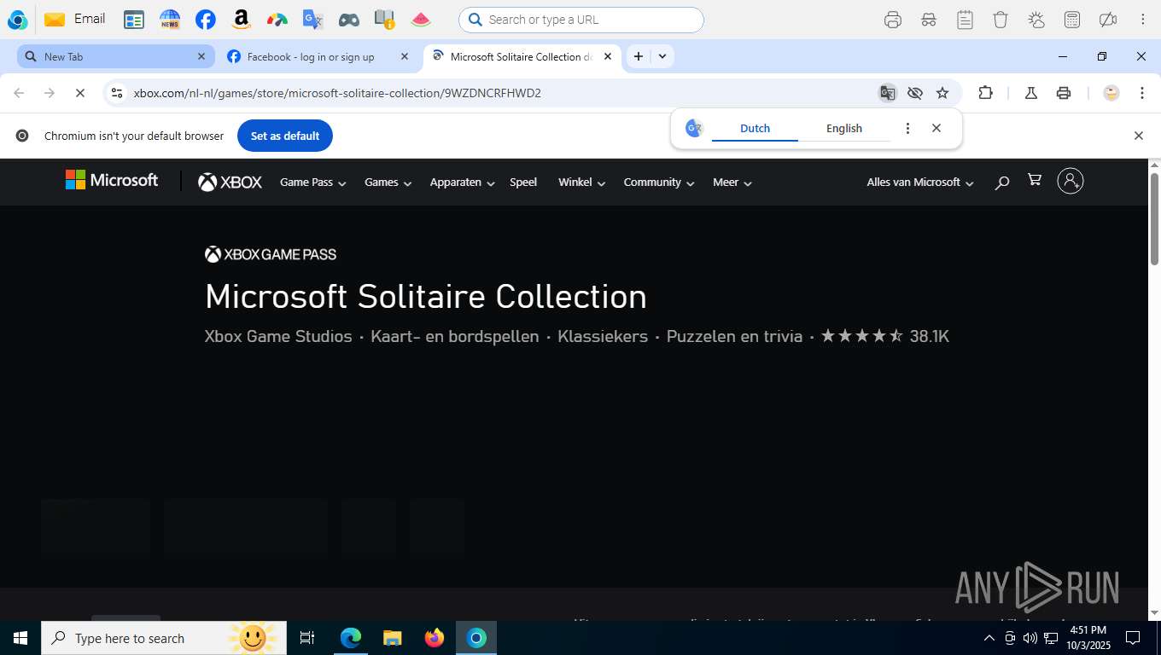Expand the Meer menu
Screen dimensions: 1161x655
pyautogui.click(x=732, y=183)
